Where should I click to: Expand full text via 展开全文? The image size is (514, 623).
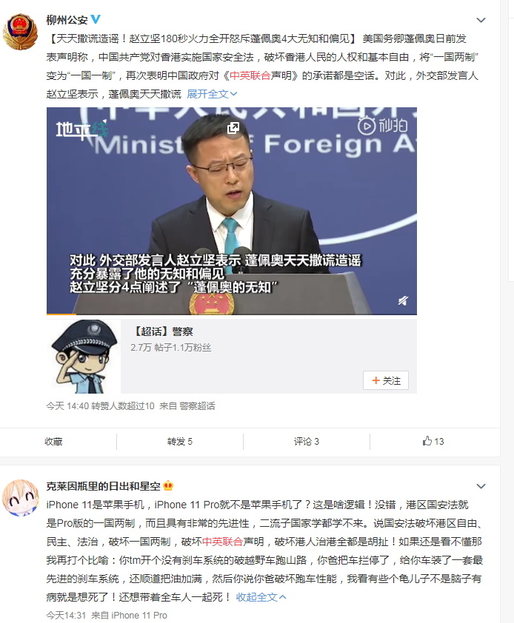pyautogui.click(x=212, y=94)
